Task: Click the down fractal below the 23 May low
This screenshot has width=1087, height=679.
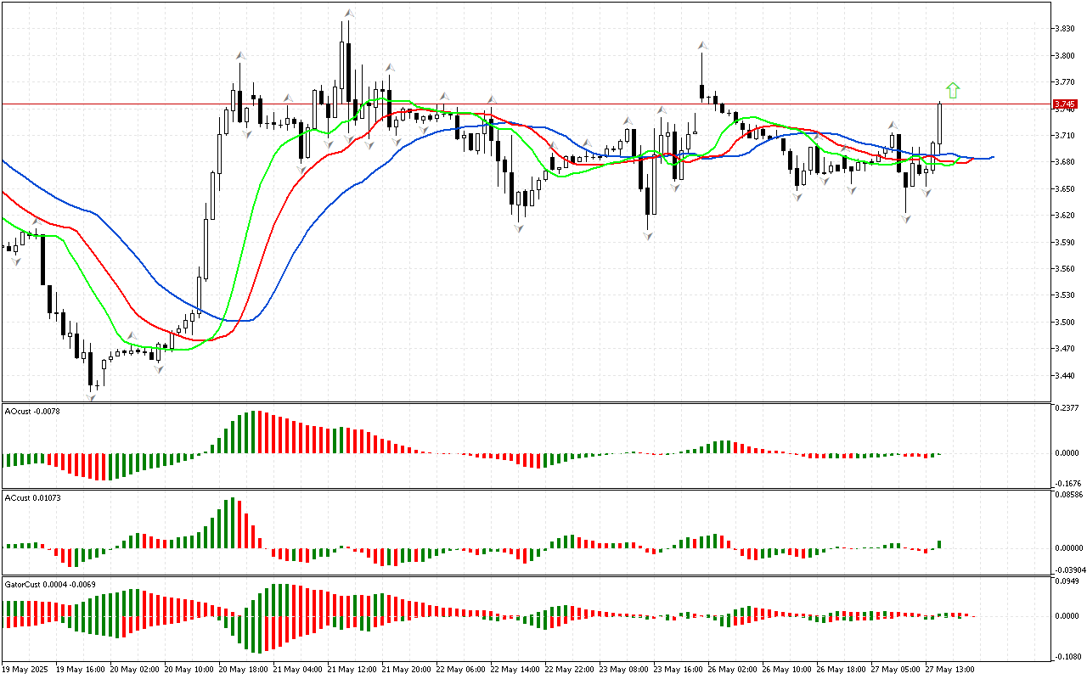Action: 648,235
